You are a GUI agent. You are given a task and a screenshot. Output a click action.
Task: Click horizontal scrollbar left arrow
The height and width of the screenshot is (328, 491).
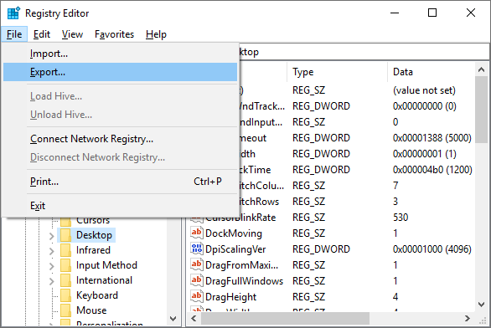click(194, 319)
